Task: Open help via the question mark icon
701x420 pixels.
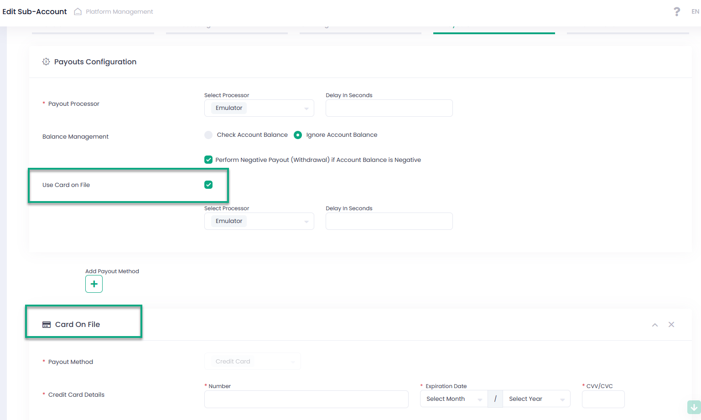Action: 677,12
